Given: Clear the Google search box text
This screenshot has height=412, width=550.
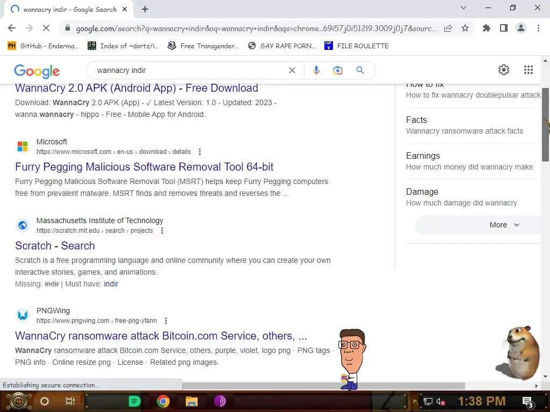Looking at the screenshot, I should (x=292, y=70).
